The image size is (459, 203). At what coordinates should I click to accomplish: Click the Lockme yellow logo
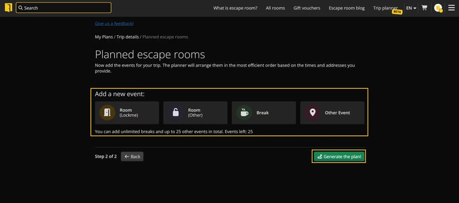click(x=9, y=8)
